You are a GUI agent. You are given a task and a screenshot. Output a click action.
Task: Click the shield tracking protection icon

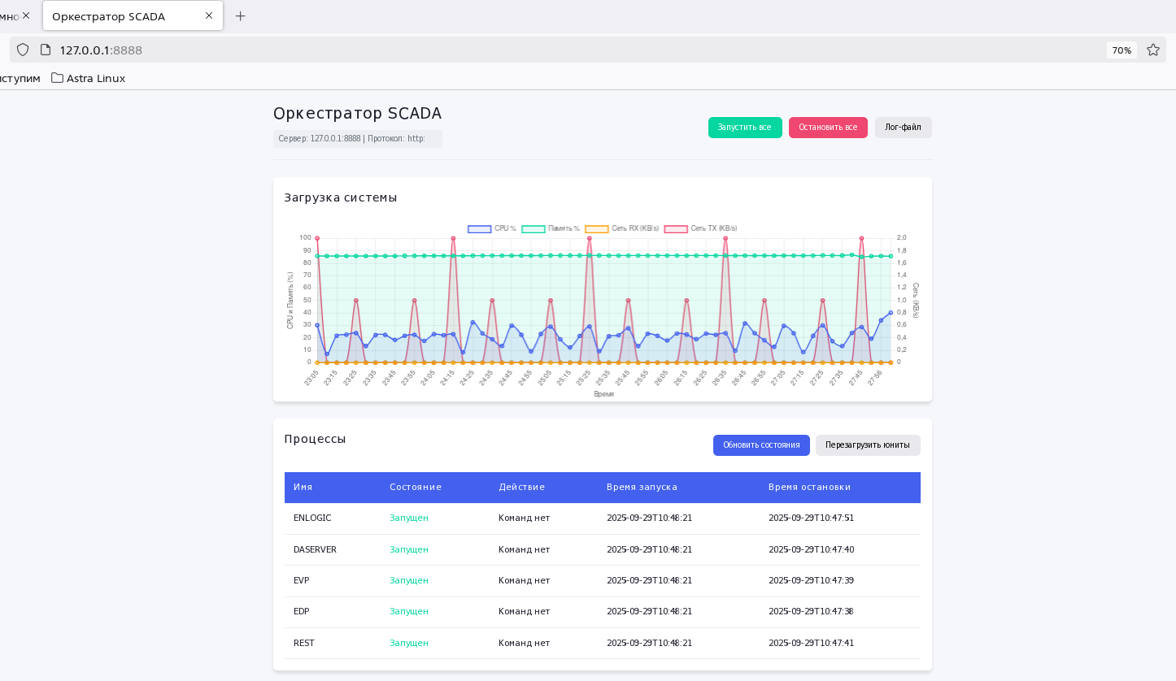point(23,50)
